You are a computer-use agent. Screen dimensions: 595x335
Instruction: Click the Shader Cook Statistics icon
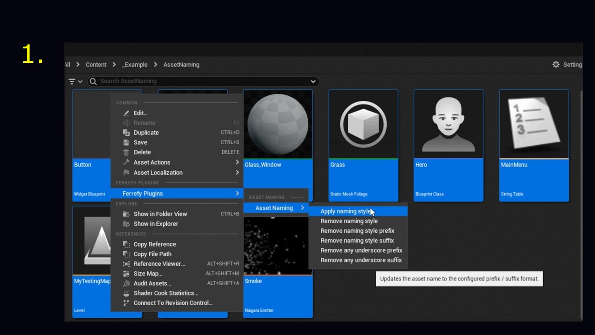[126, 293]
